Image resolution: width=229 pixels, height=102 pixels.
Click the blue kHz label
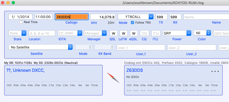tap(94, 23)
